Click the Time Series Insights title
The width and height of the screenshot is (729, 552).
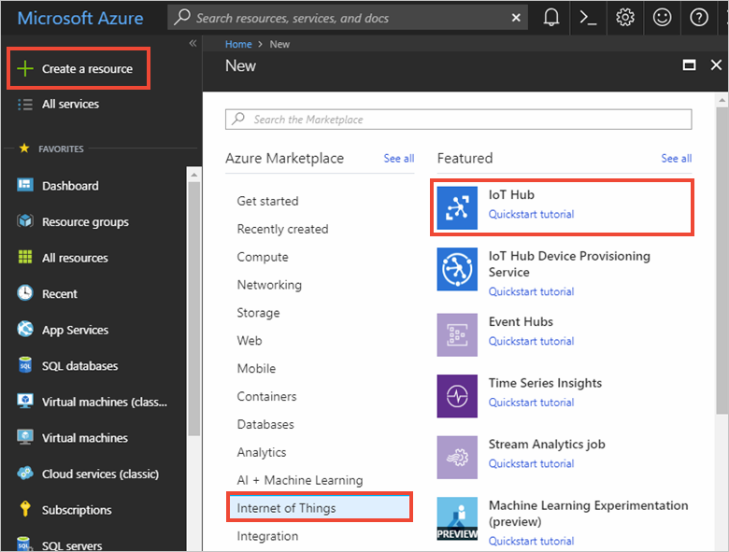(x=545, y=383)
